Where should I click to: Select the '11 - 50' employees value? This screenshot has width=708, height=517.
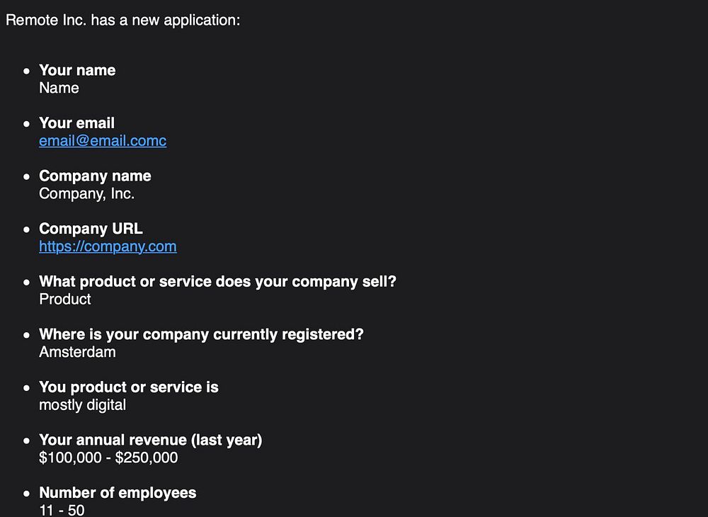[62, 510]
